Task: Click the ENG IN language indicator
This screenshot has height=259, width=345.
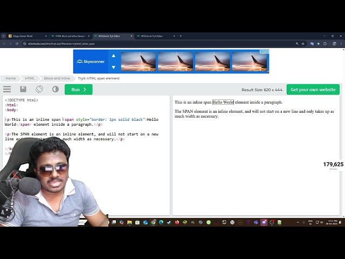Action: coord(310,222)
